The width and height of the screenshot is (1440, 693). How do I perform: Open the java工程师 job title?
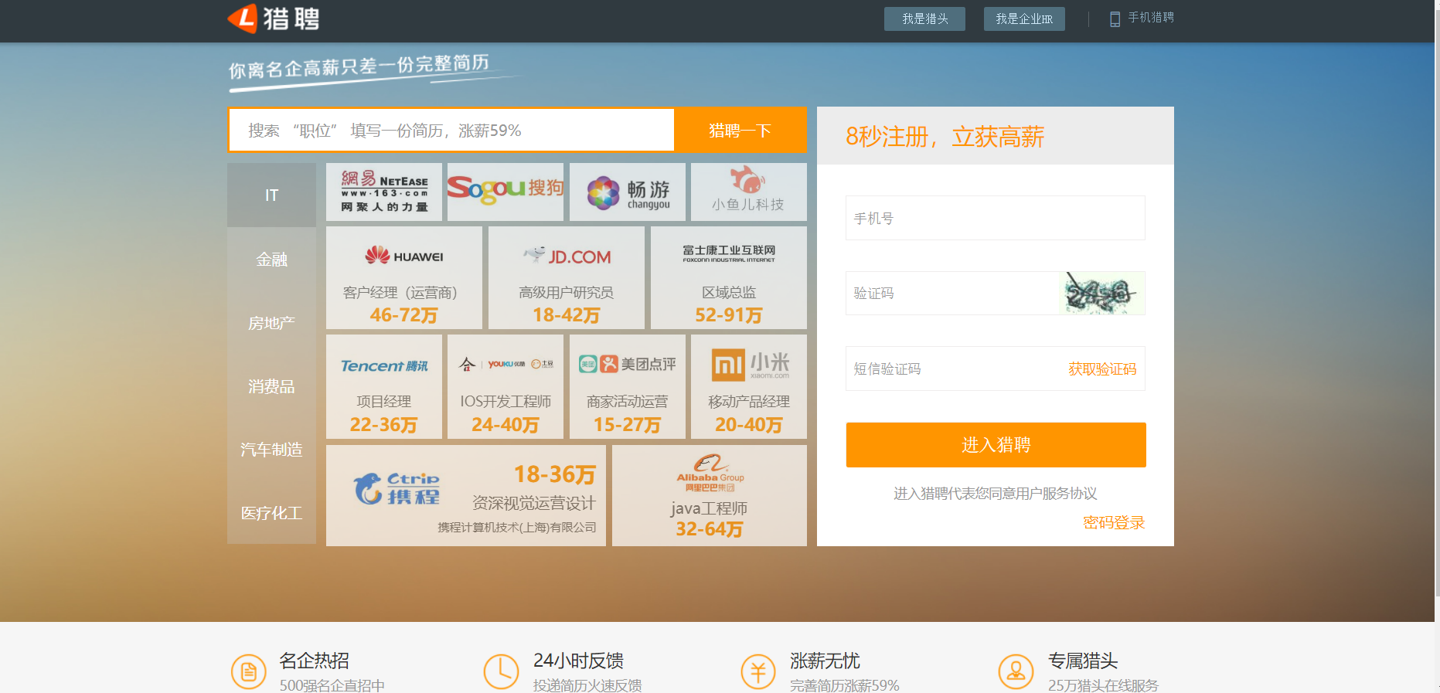[709, 508]
